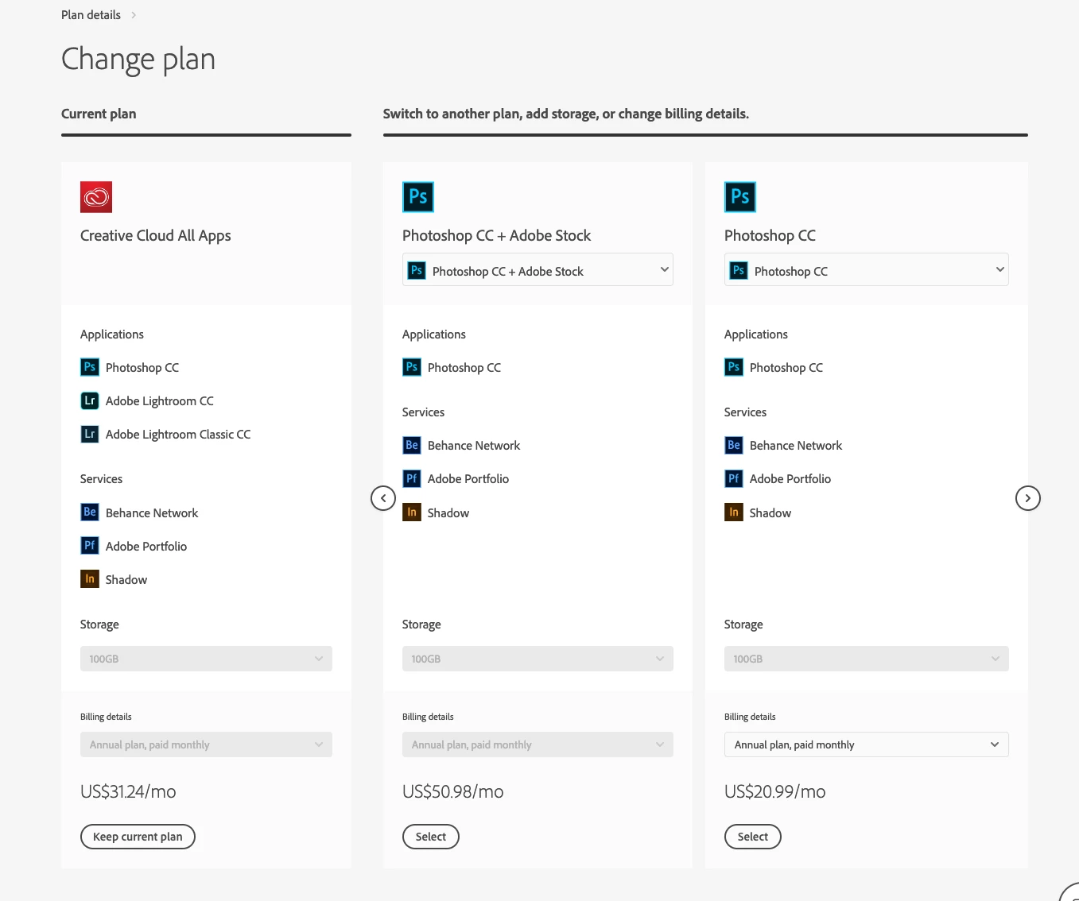Screen dimensions: 1079x901
Task: Click Behance Network icon in the current plan card
Action: (90, 512)
